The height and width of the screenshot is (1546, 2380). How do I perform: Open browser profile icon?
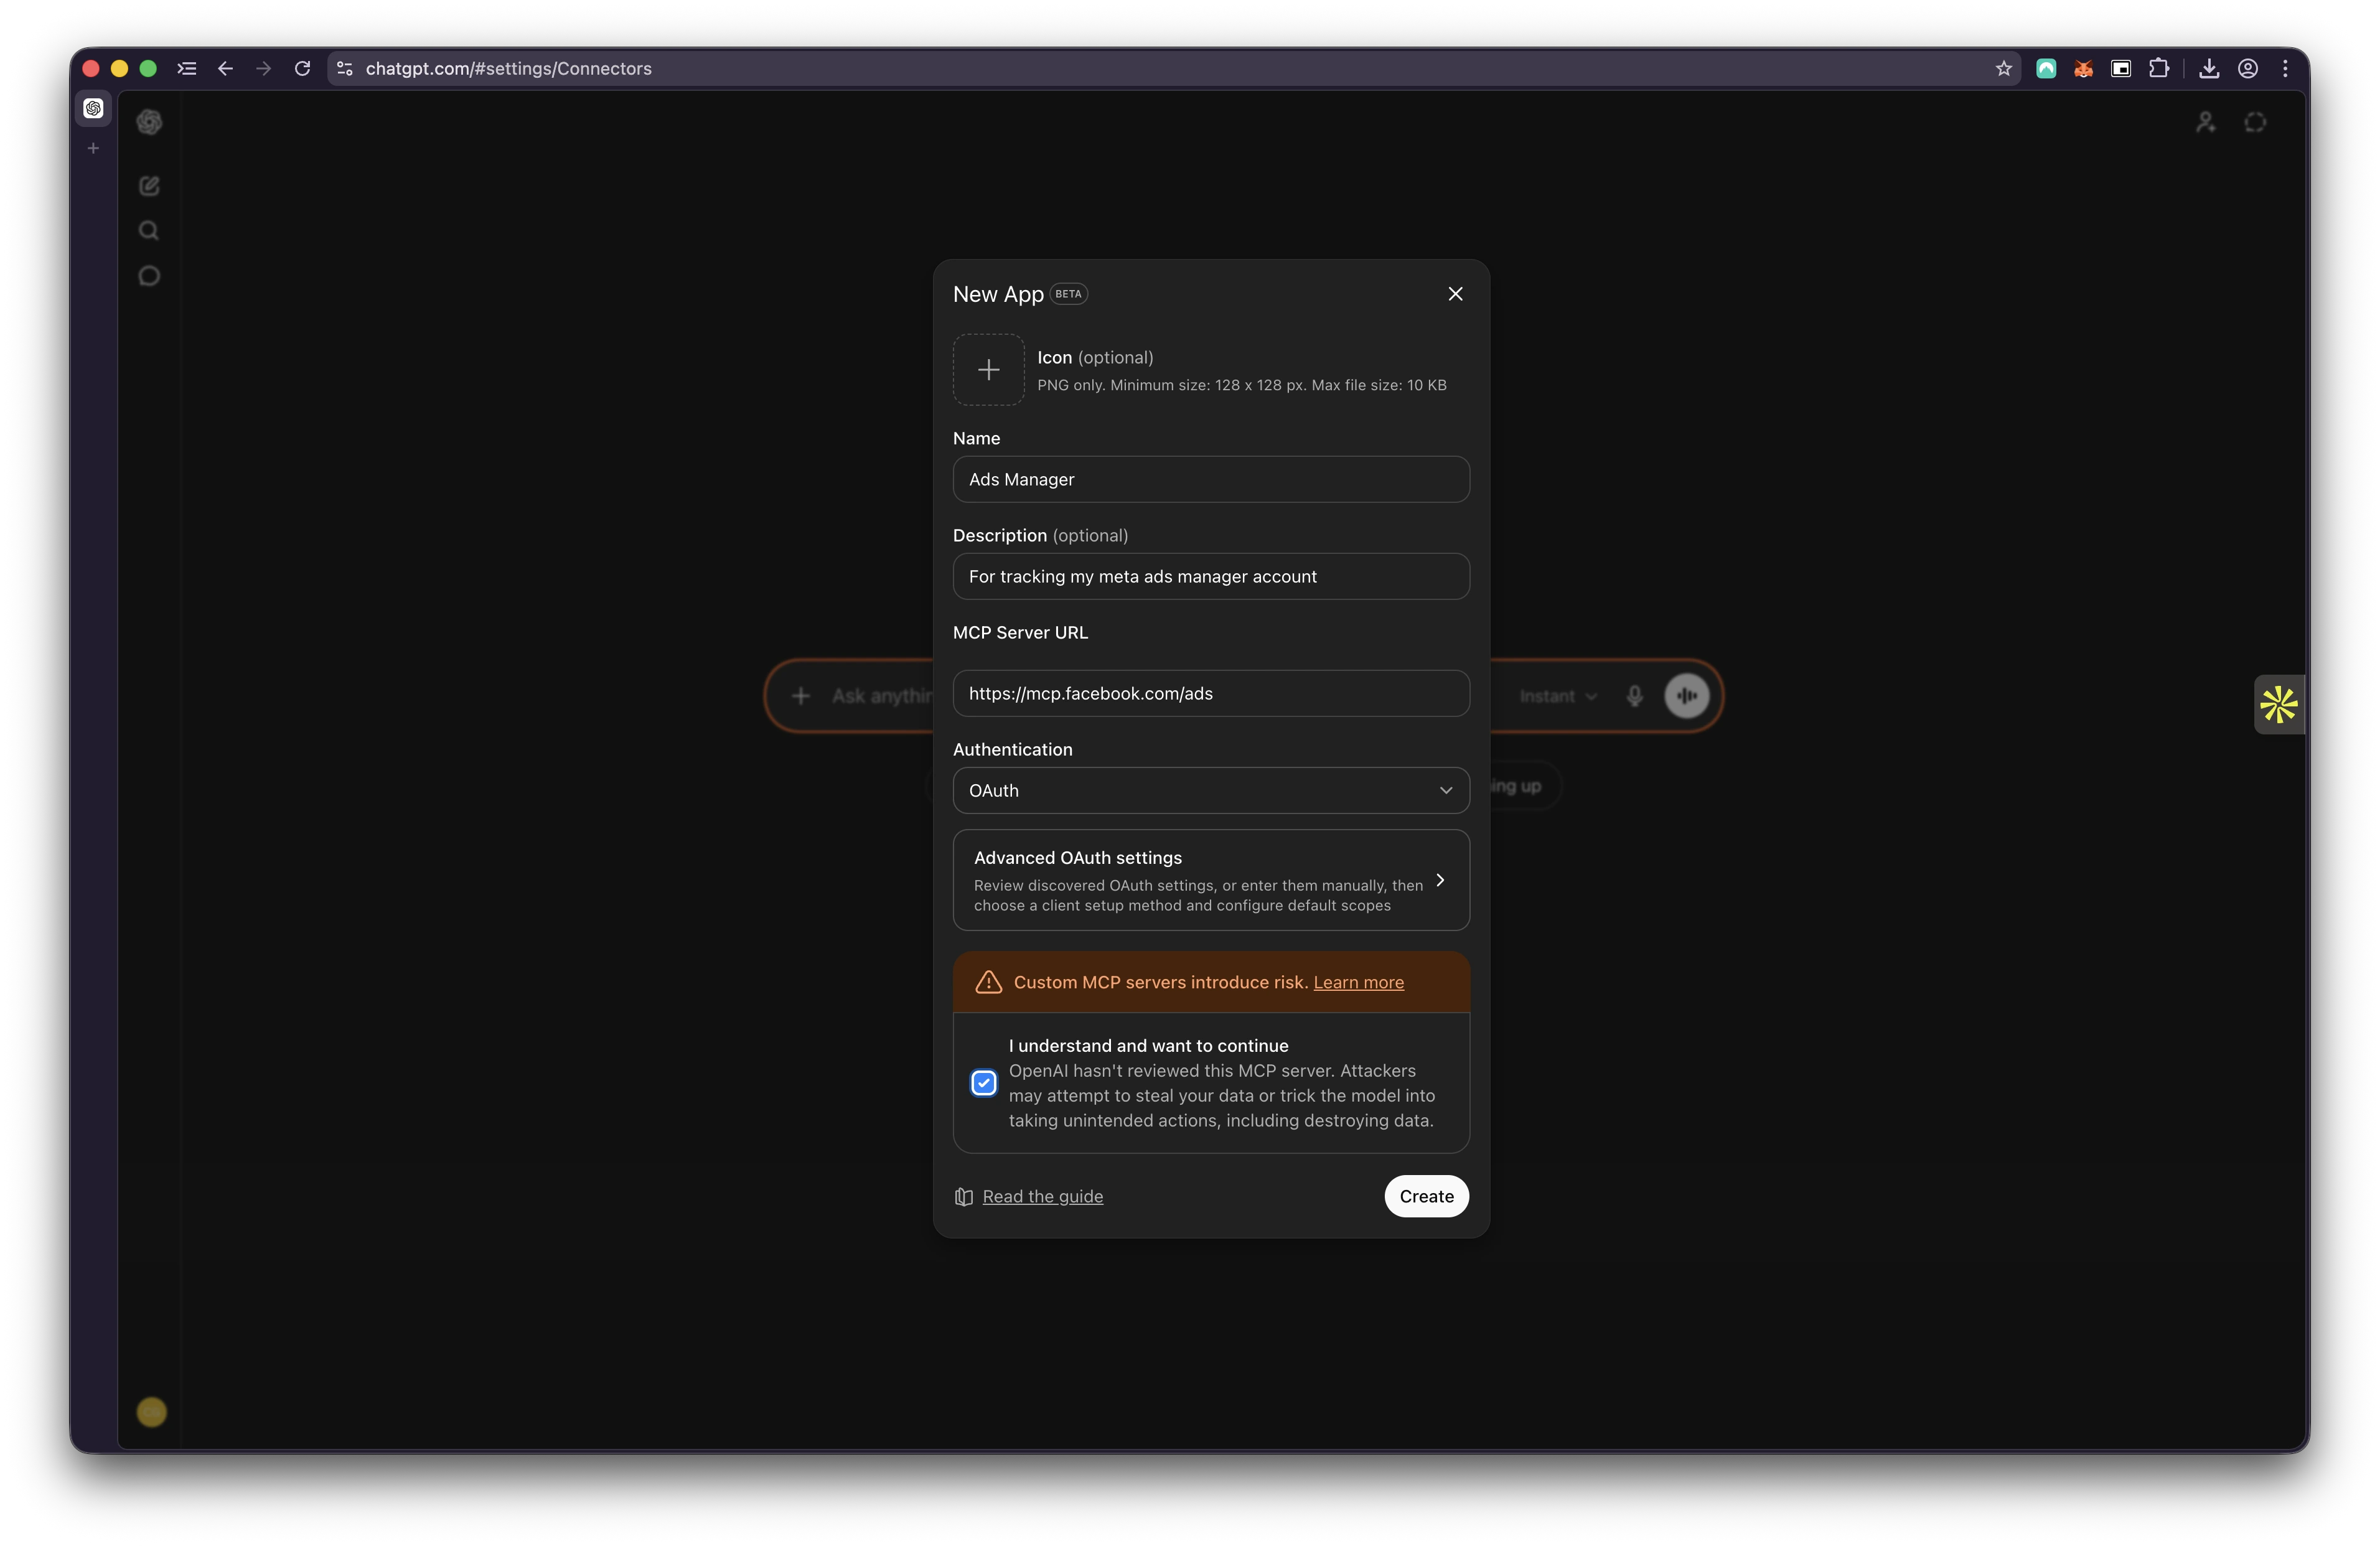[2248, 68]
